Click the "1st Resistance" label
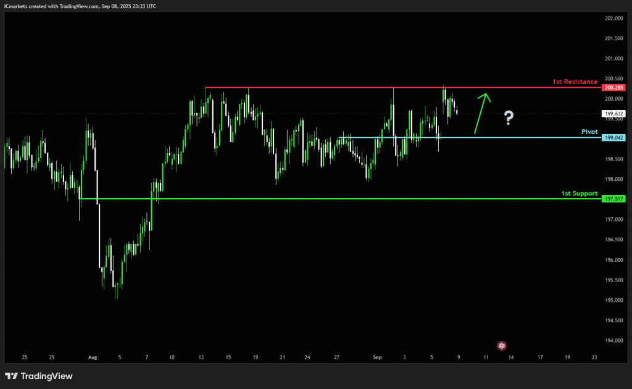Screen dimensions: 632x389 (575, 82)
